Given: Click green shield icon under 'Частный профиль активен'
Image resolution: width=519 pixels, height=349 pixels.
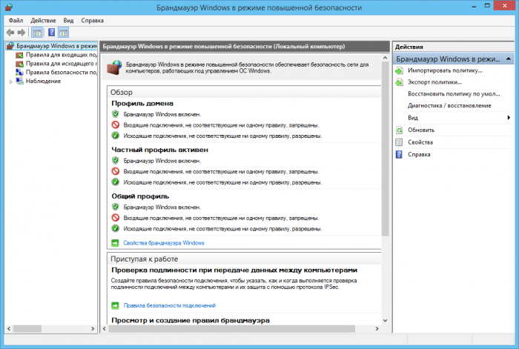Looking at the screenshot, I should [x=115, y=161].
